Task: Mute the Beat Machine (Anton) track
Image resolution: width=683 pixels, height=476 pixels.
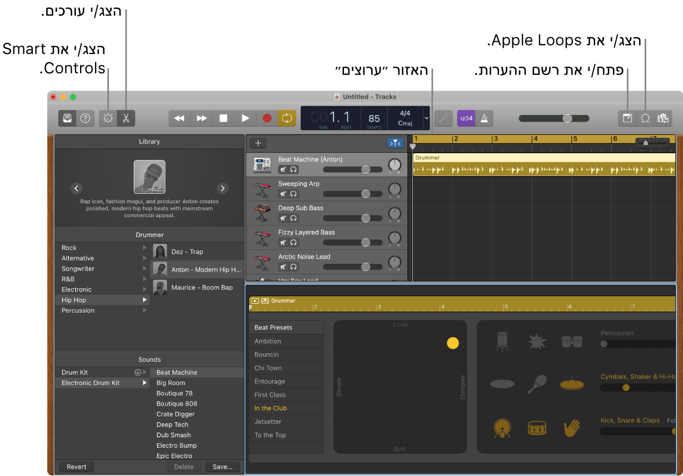Action: tap(283, 169)
